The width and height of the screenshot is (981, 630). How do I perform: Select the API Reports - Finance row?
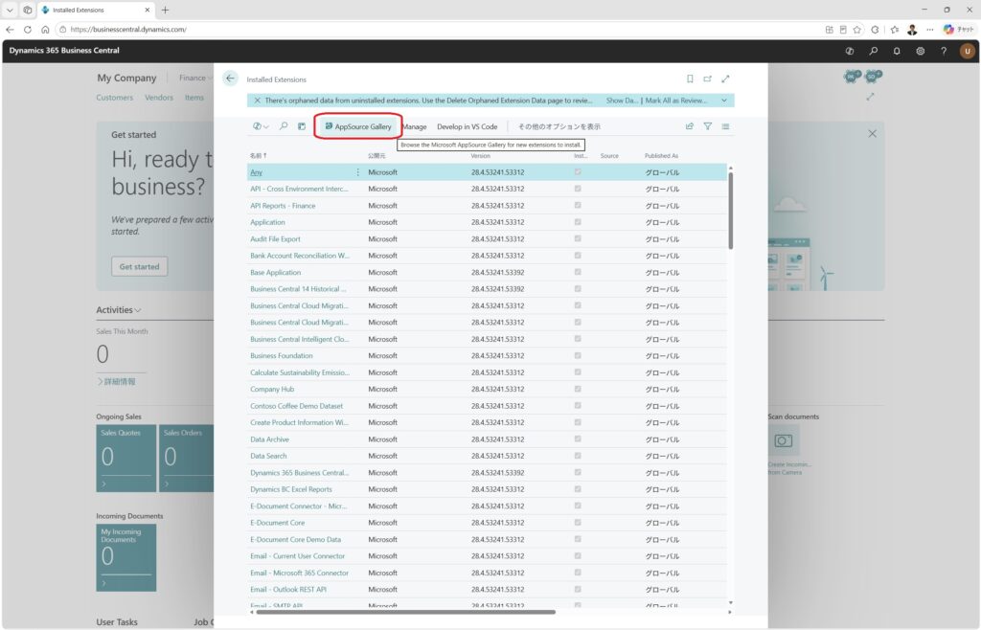point(487,206)
